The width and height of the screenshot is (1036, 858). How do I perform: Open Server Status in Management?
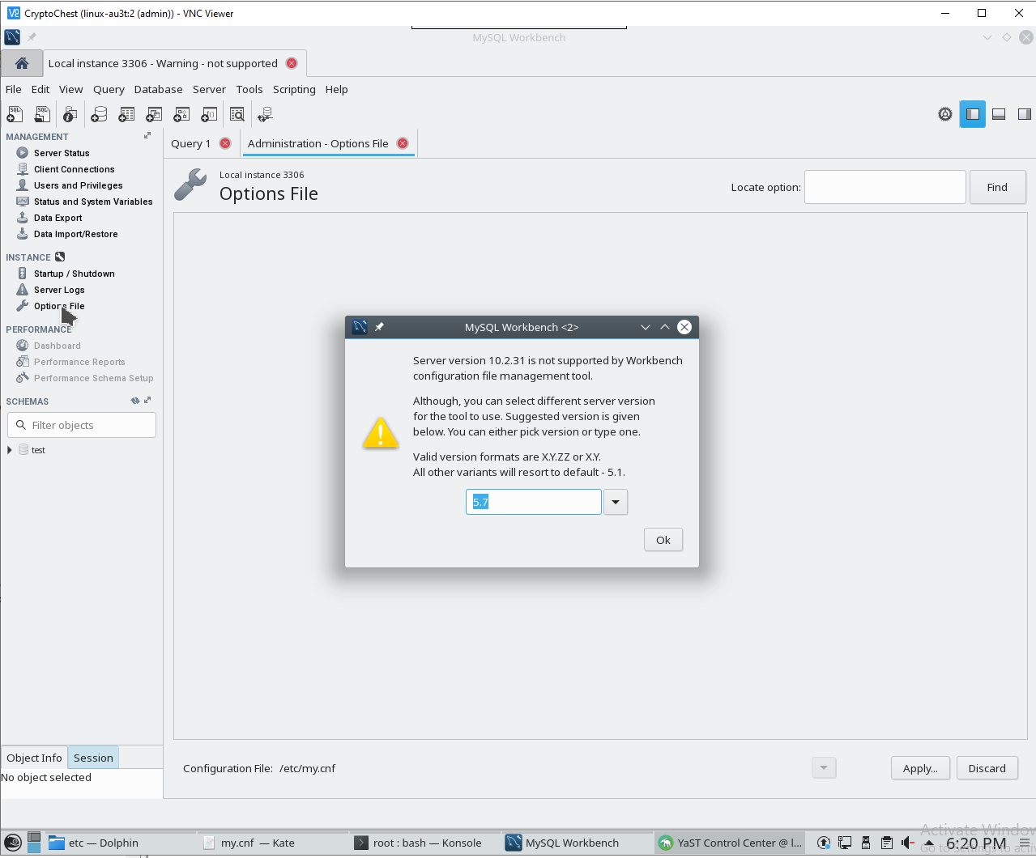point(62,153)
